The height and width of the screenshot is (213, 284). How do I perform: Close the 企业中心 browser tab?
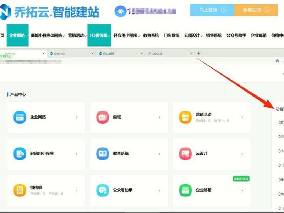point(93,54)
